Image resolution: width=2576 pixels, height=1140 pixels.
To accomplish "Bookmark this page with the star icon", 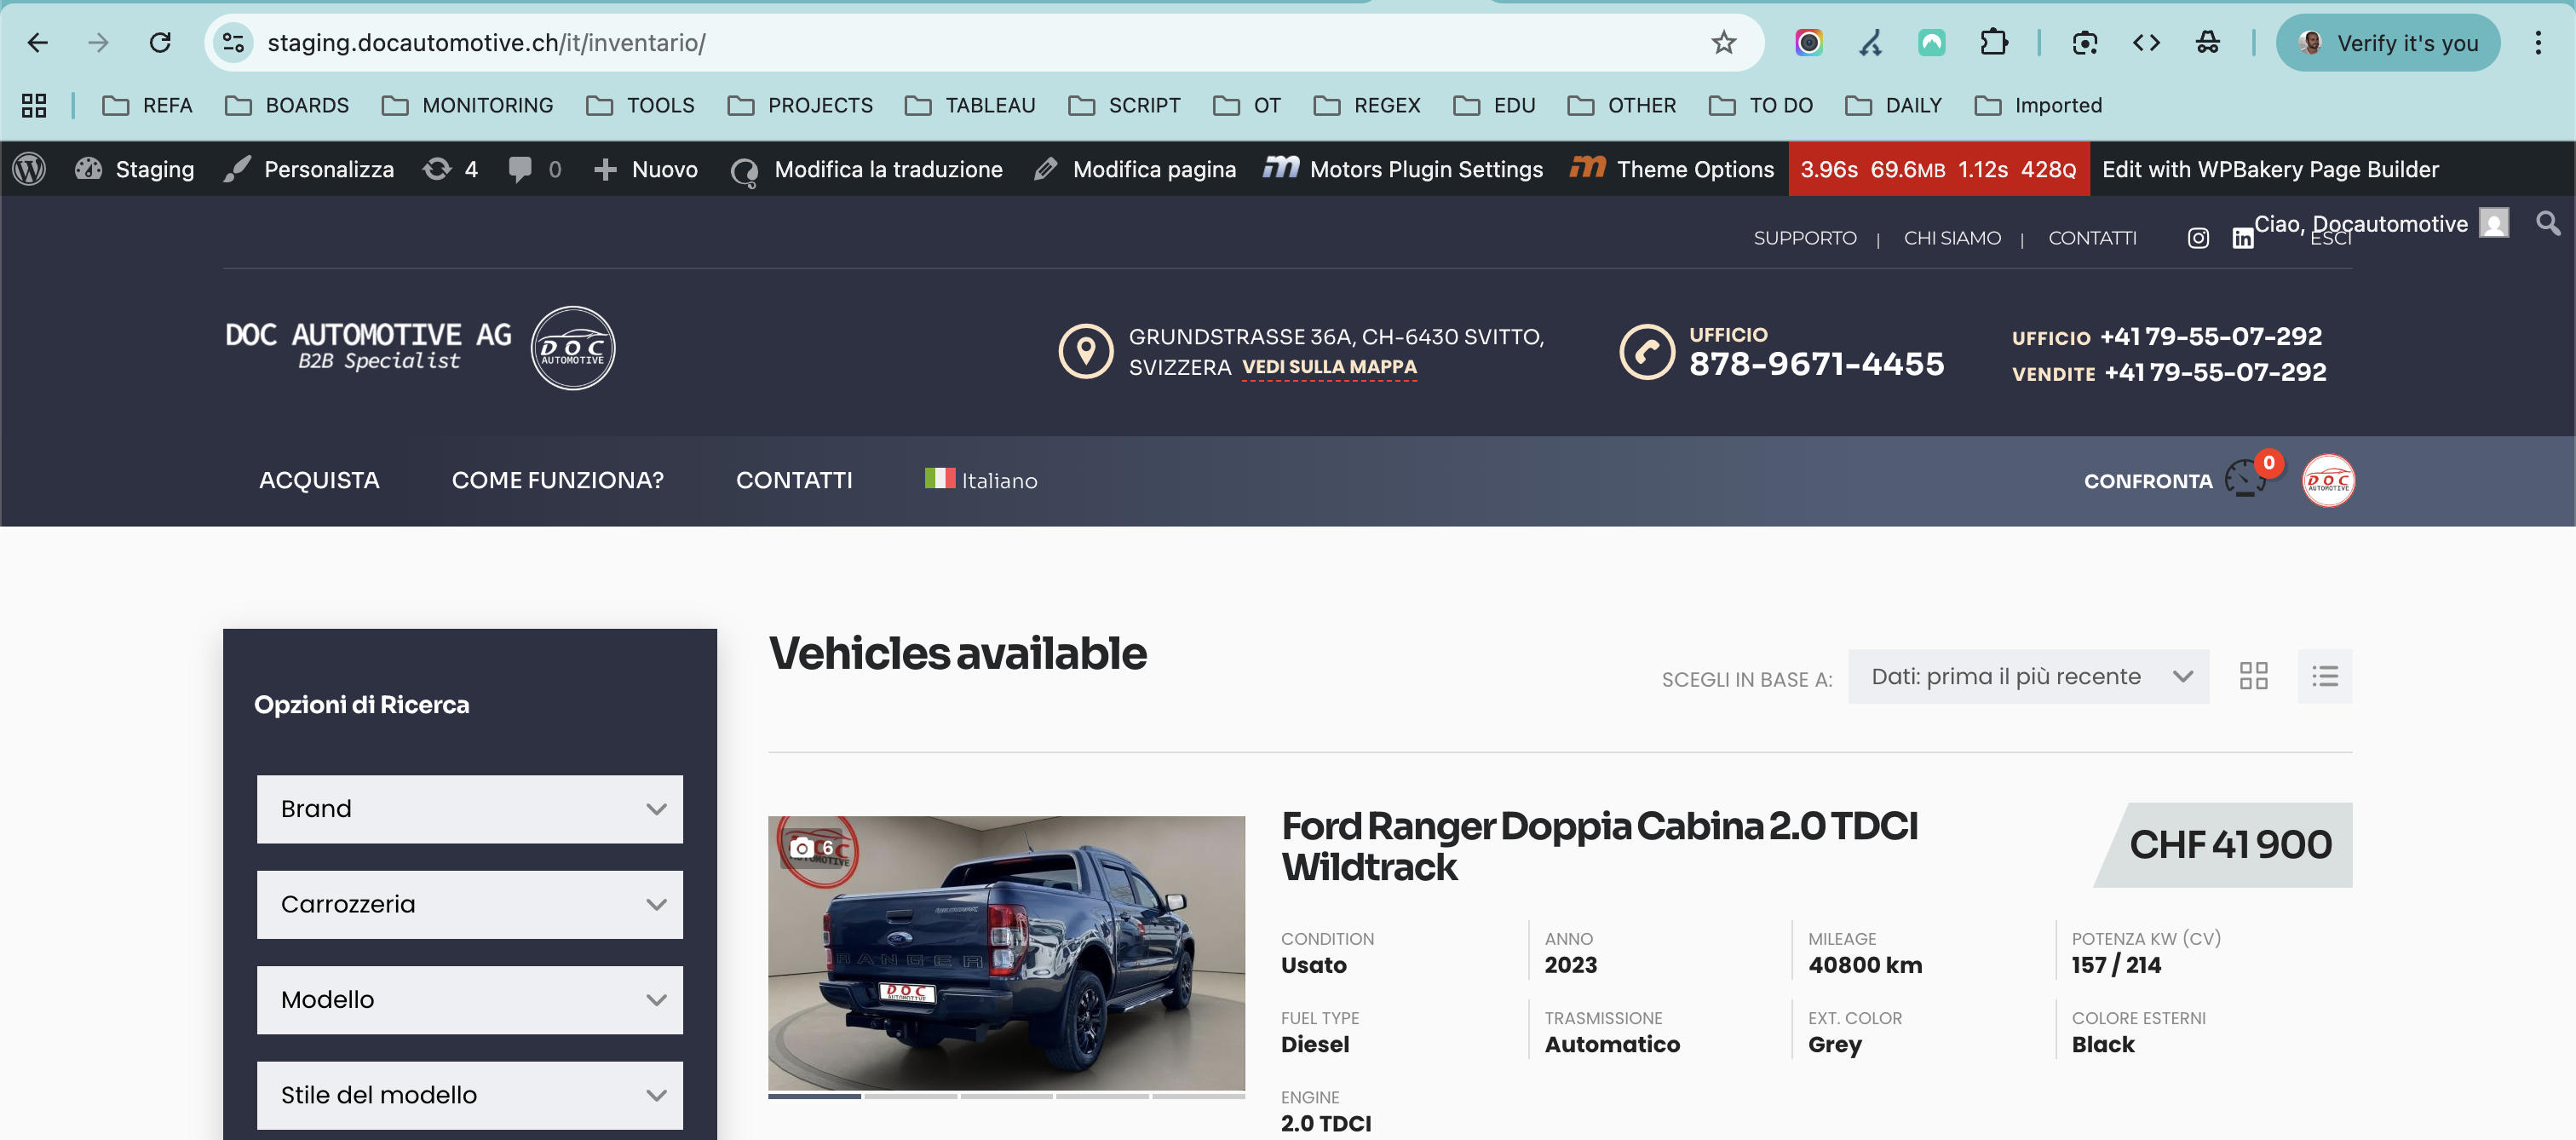I will tap(1723, 43).
